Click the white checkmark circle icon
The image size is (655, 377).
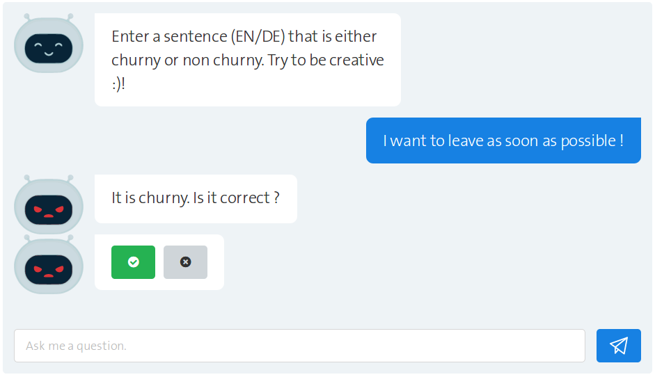pos(133,262)
